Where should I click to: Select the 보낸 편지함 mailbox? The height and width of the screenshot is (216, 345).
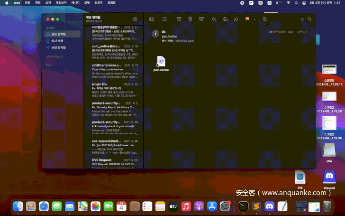[58, 47]
